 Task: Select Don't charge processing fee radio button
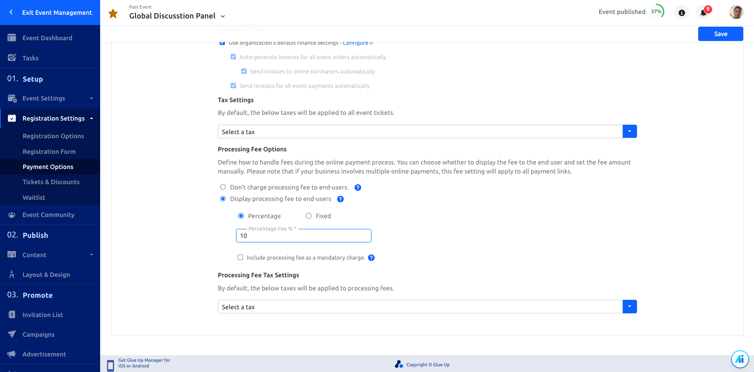point(223,187)
